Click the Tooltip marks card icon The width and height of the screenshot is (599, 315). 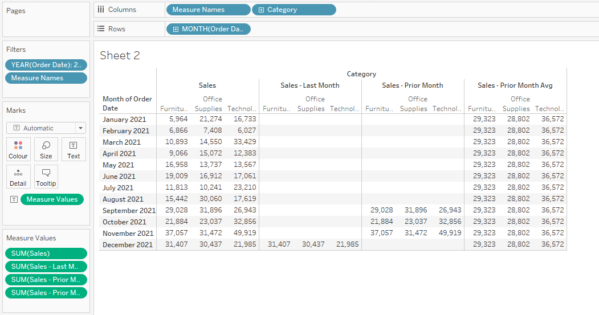point(46,177)
